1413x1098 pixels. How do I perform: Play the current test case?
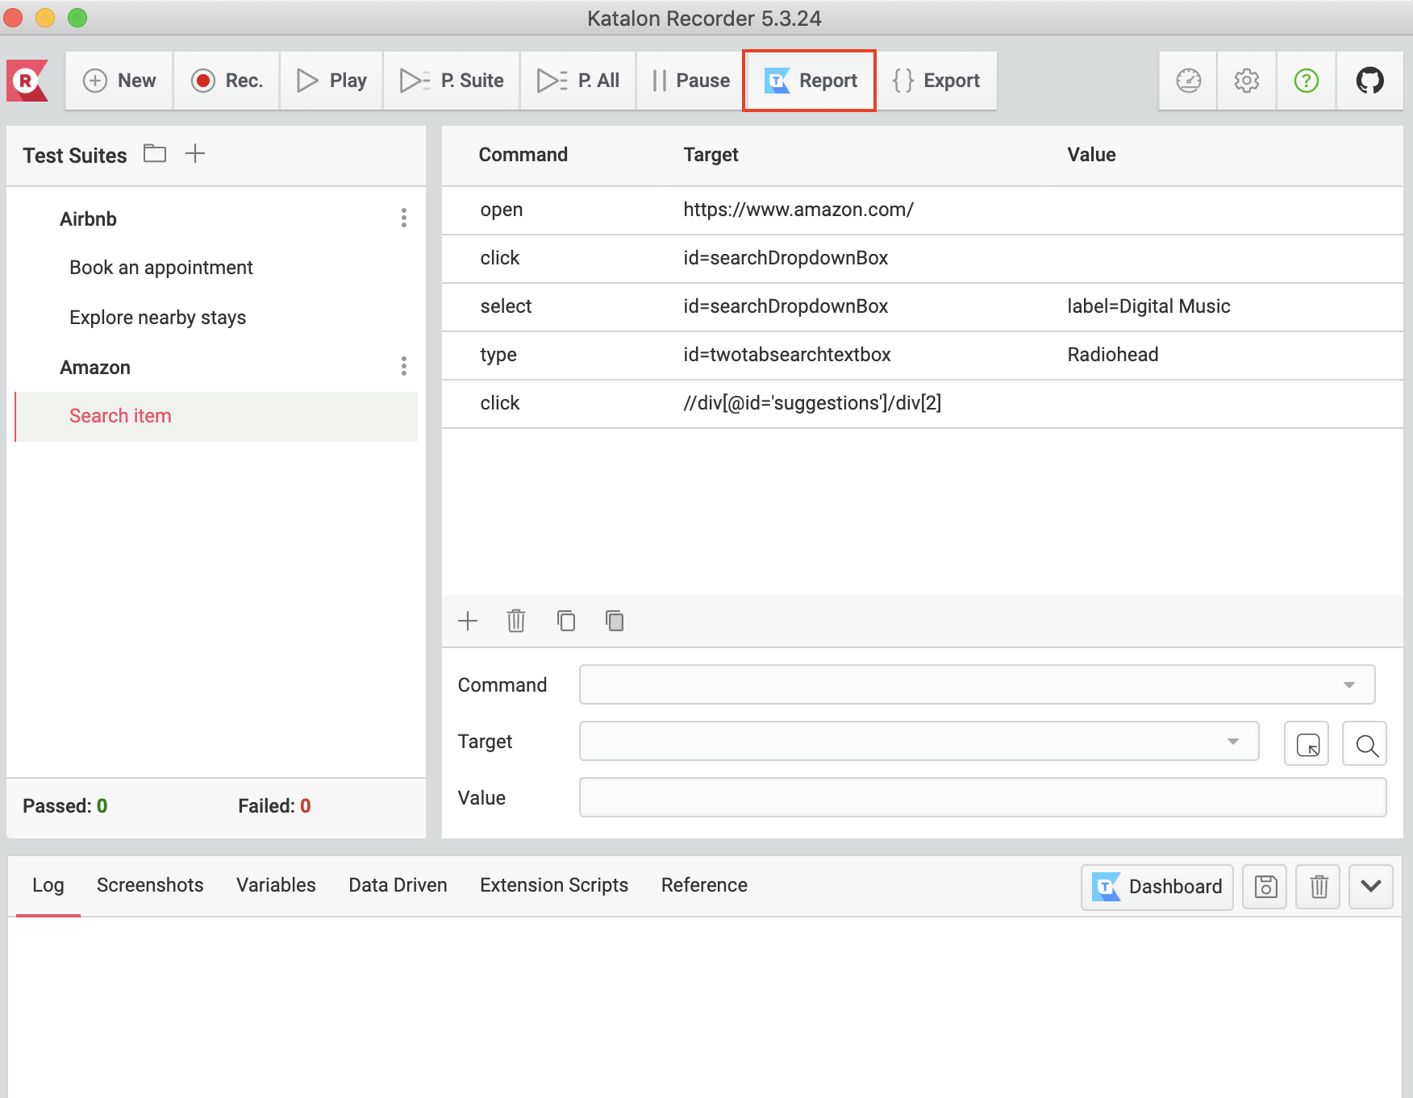coord(331,81)
